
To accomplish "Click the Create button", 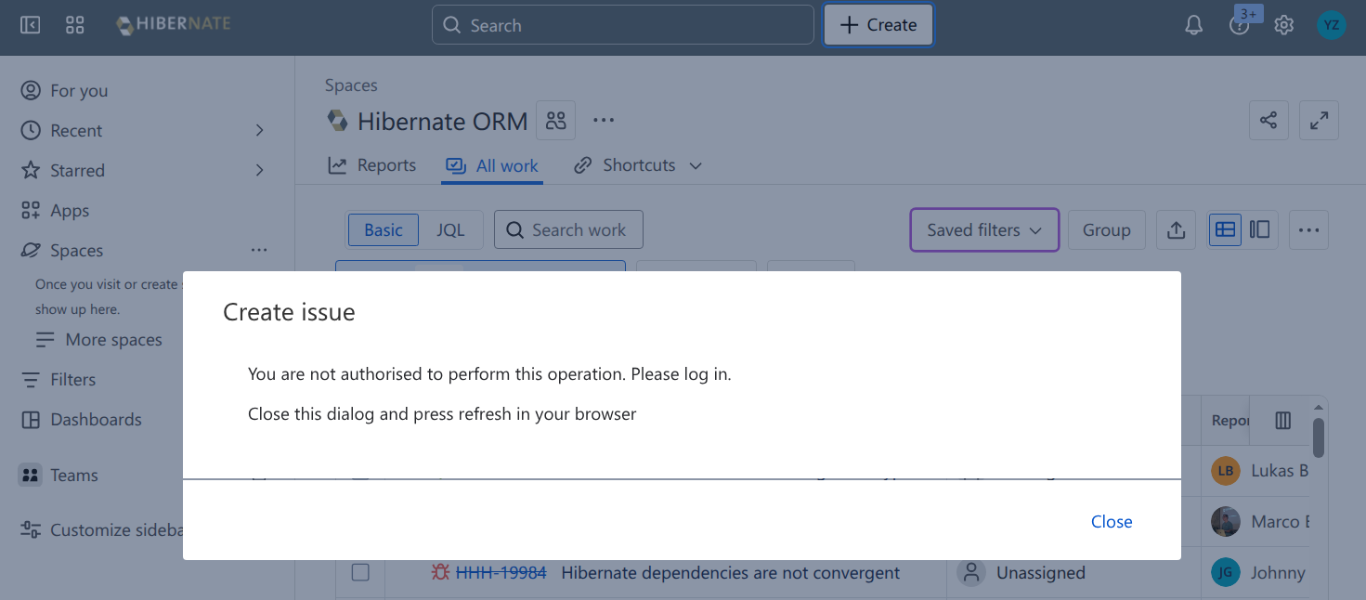I will [x=878, y=25].
